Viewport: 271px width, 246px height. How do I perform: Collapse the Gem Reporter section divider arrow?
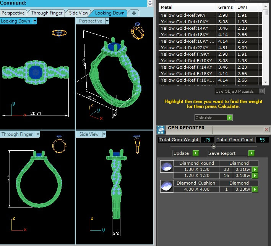213,146
